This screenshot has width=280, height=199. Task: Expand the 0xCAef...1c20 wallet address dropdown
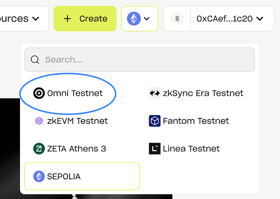[x=230, y=18]
